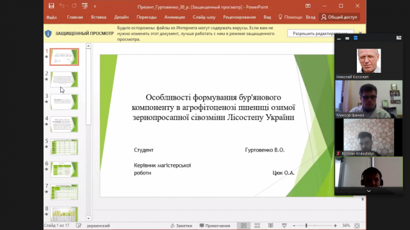Click the Redo icon in the quick access toolbar
This screenshot has width=410, height=230.
point(74,6)
